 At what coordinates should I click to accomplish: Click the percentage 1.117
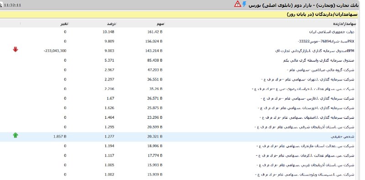[x=109, y=156]
